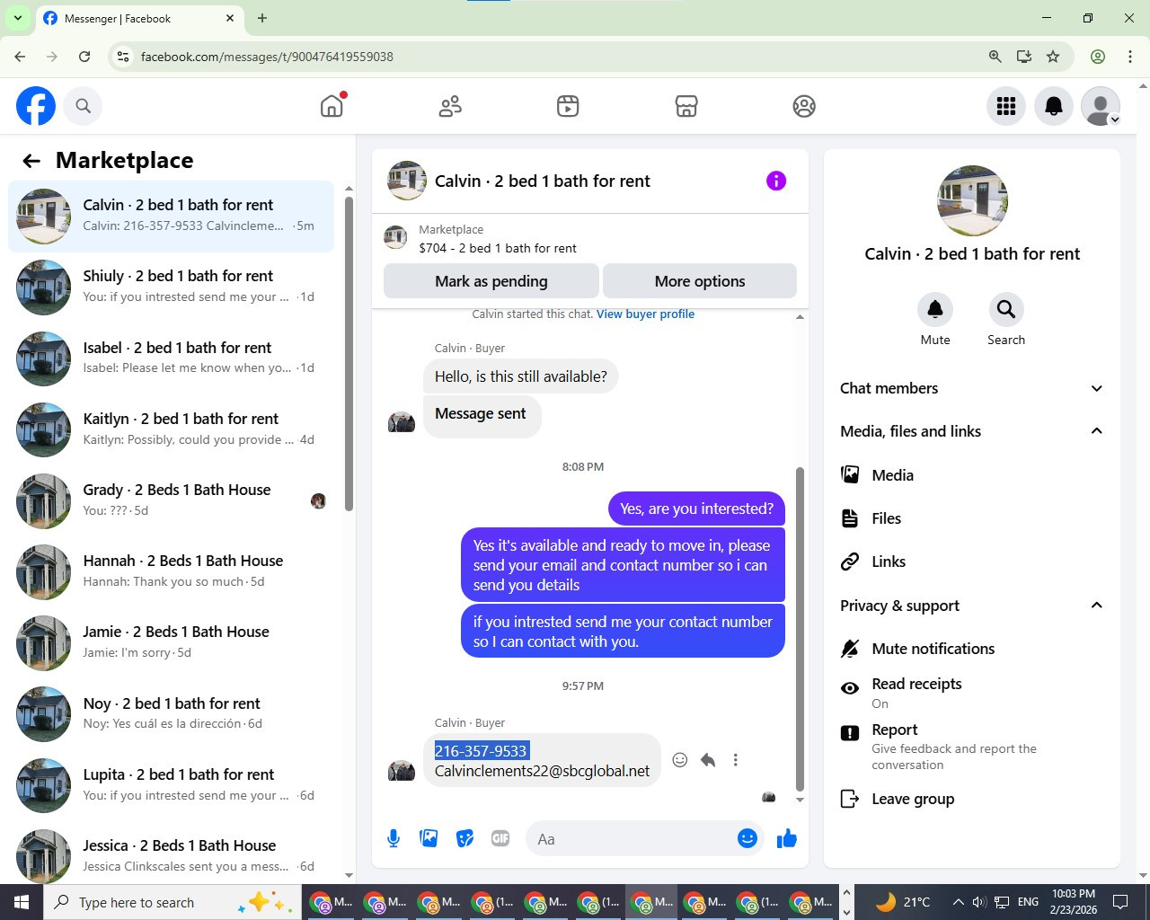Open the Windows Start menu

22,902
